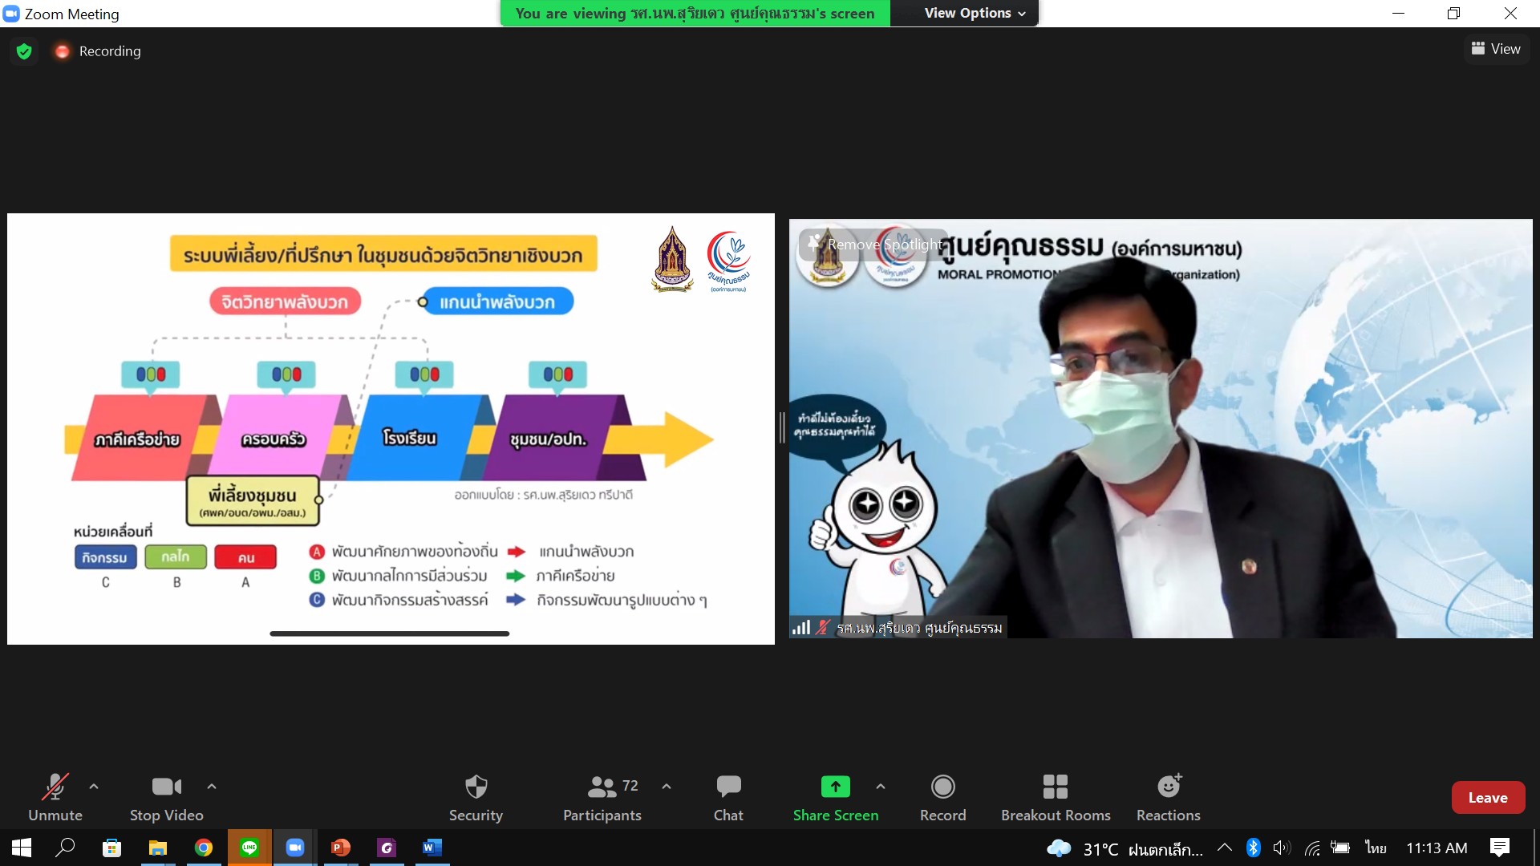Open Microsoft Word from the taskbar
Screen dimensions: 1540x866
tap(432, 848)
